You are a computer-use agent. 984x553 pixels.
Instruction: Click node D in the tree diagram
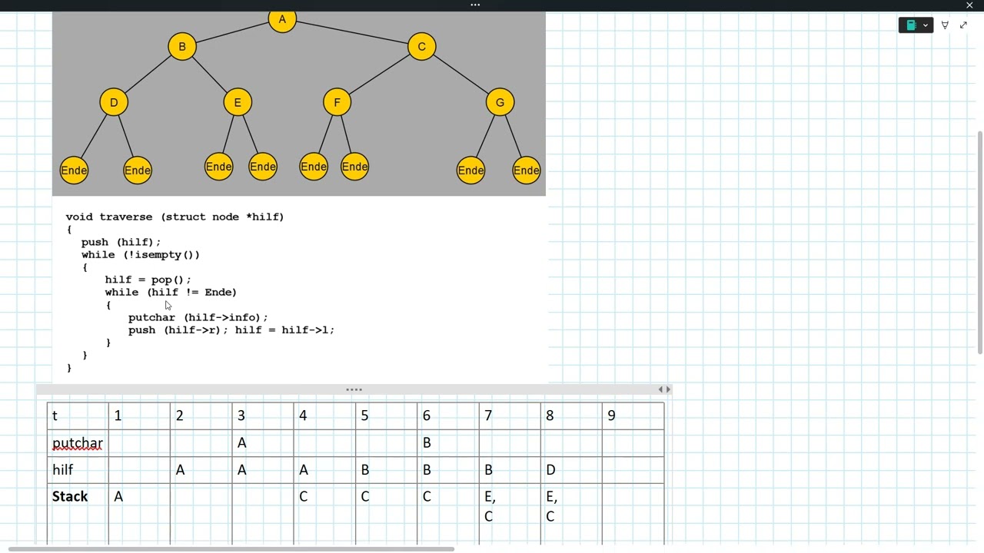pyautogui.click(x=114, y=103)
